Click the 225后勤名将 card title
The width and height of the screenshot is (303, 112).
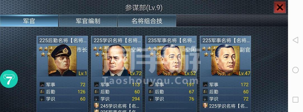click(62, 40)
